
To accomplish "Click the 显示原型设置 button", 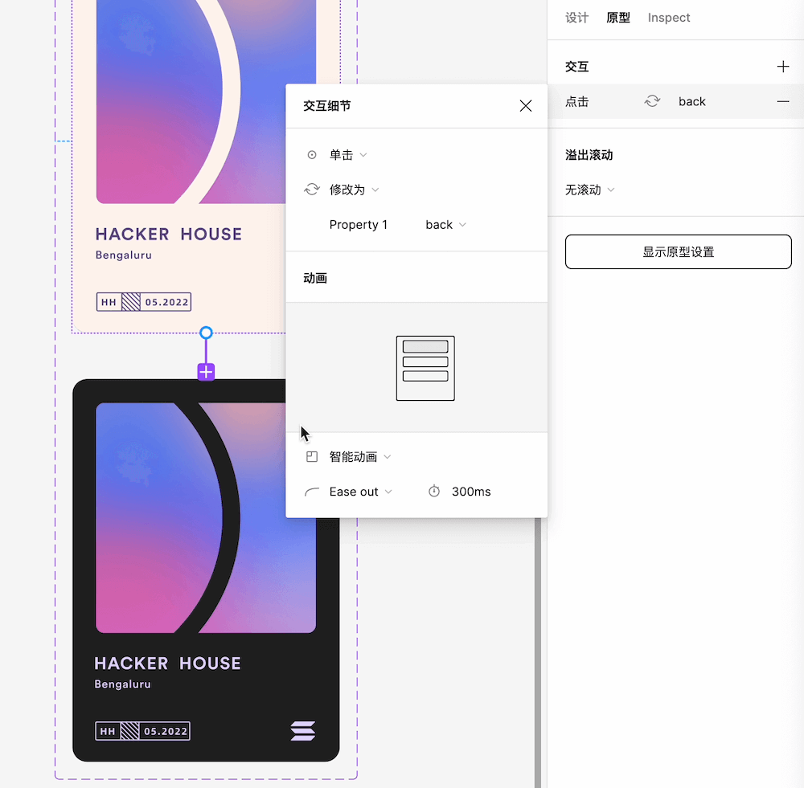I will pos(678,251).
